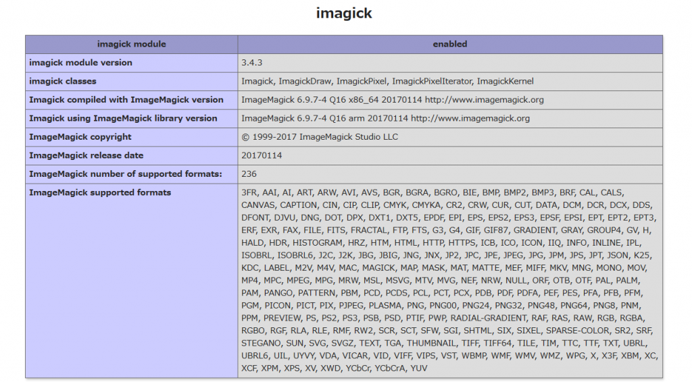The width and height of the screenshot is (692, 382).
Task: Click the release date value 20170114
Action: pos(262,155)
